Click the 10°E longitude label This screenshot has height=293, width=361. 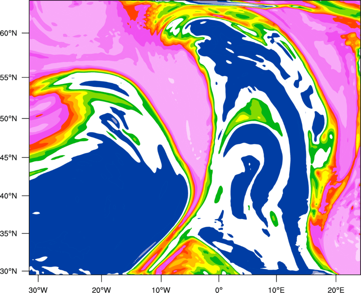pyautogui.click(x=276, y=290)
